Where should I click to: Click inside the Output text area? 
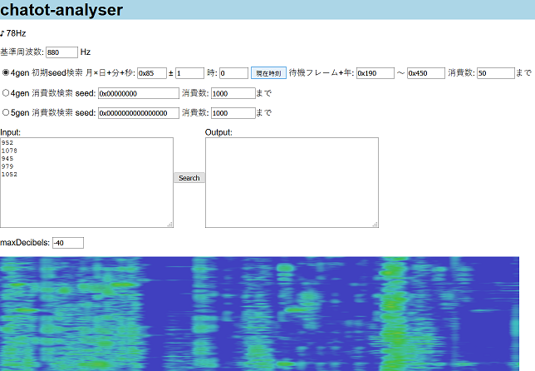(292, 182)
